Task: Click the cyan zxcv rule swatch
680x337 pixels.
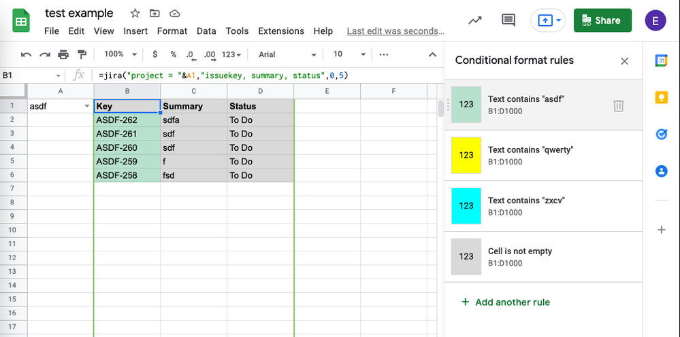Action: (466, 206)
